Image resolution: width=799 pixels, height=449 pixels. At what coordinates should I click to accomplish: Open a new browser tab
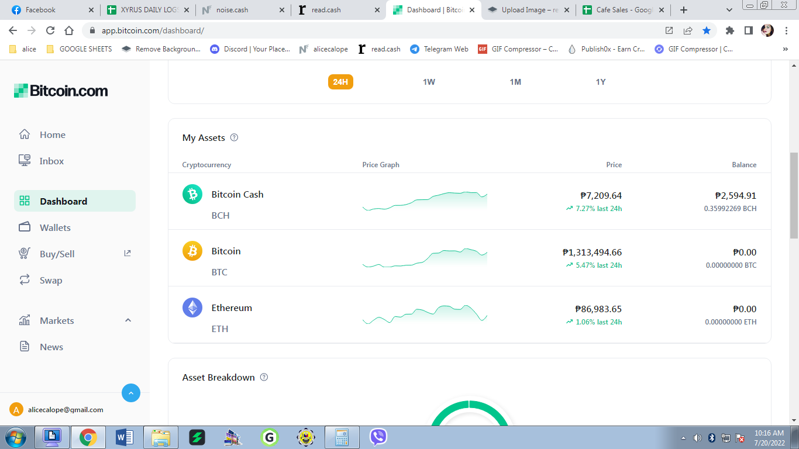click(684, 10)
